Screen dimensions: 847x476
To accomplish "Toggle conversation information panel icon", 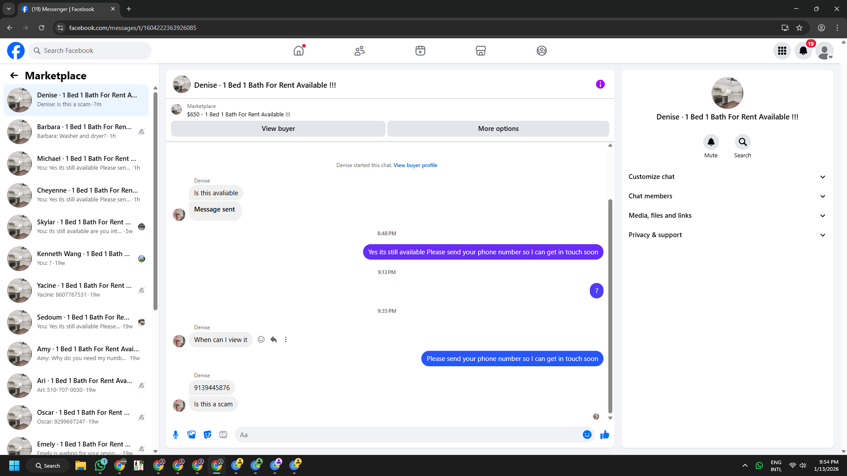I will pyautogui.click(x=600, y=84).
